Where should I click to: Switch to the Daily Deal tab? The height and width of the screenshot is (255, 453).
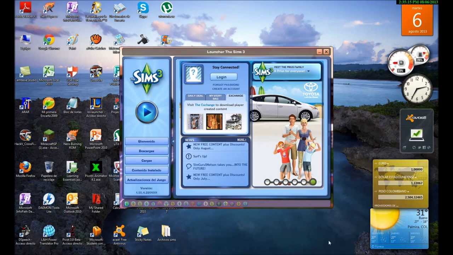pos(195,96)
